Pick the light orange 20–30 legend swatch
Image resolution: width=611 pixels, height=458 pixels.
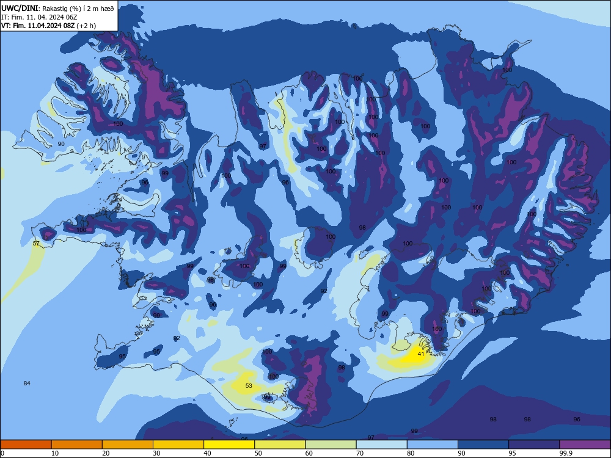click(x=128, y=445)
